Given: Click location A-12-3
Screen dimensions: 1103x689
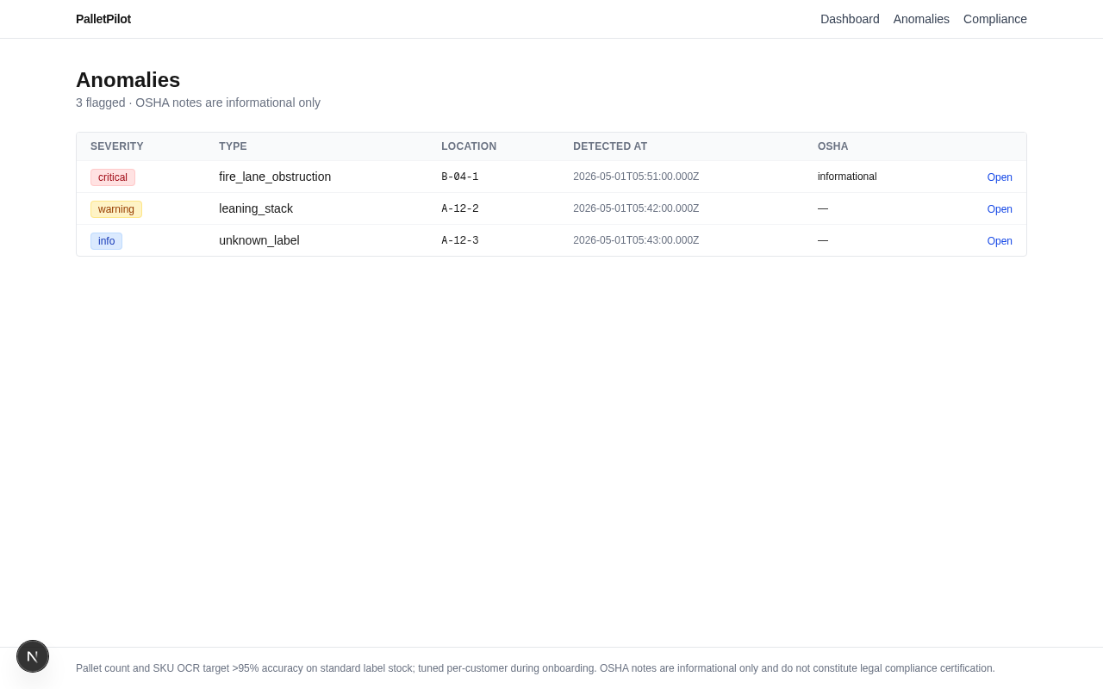Looking at the screenshot, I should (460, 240).
